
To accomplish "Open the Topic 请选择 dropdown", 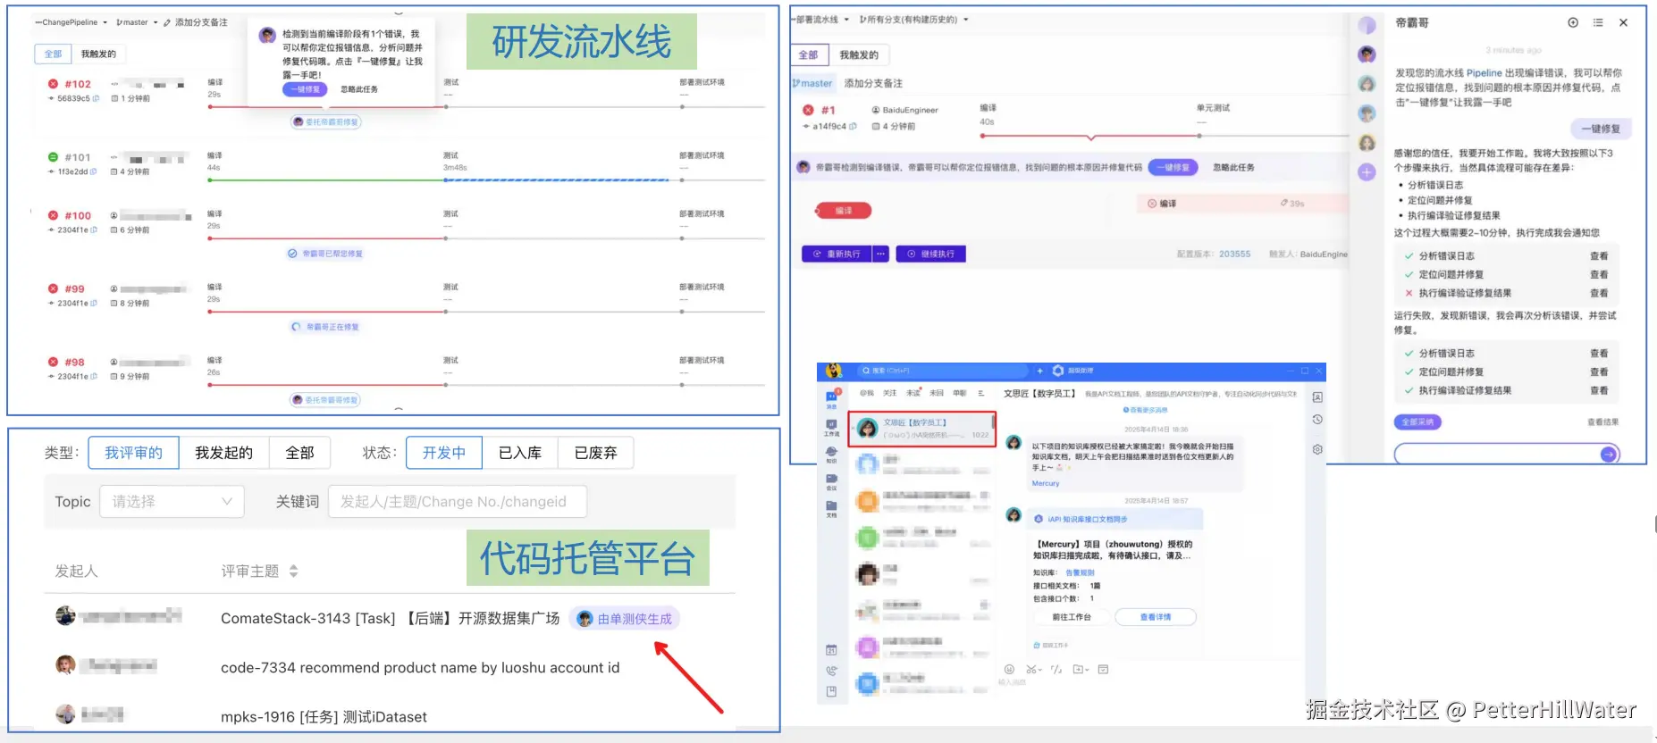I will click(x=172, y=501).
